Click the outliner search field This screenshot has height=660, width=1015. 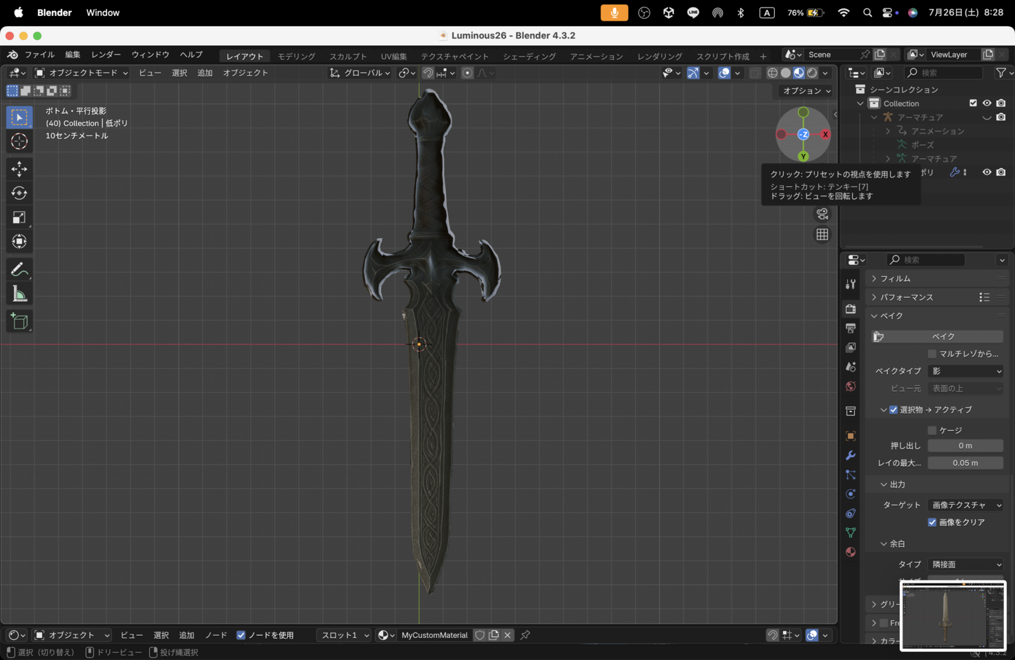coord(944,72)
